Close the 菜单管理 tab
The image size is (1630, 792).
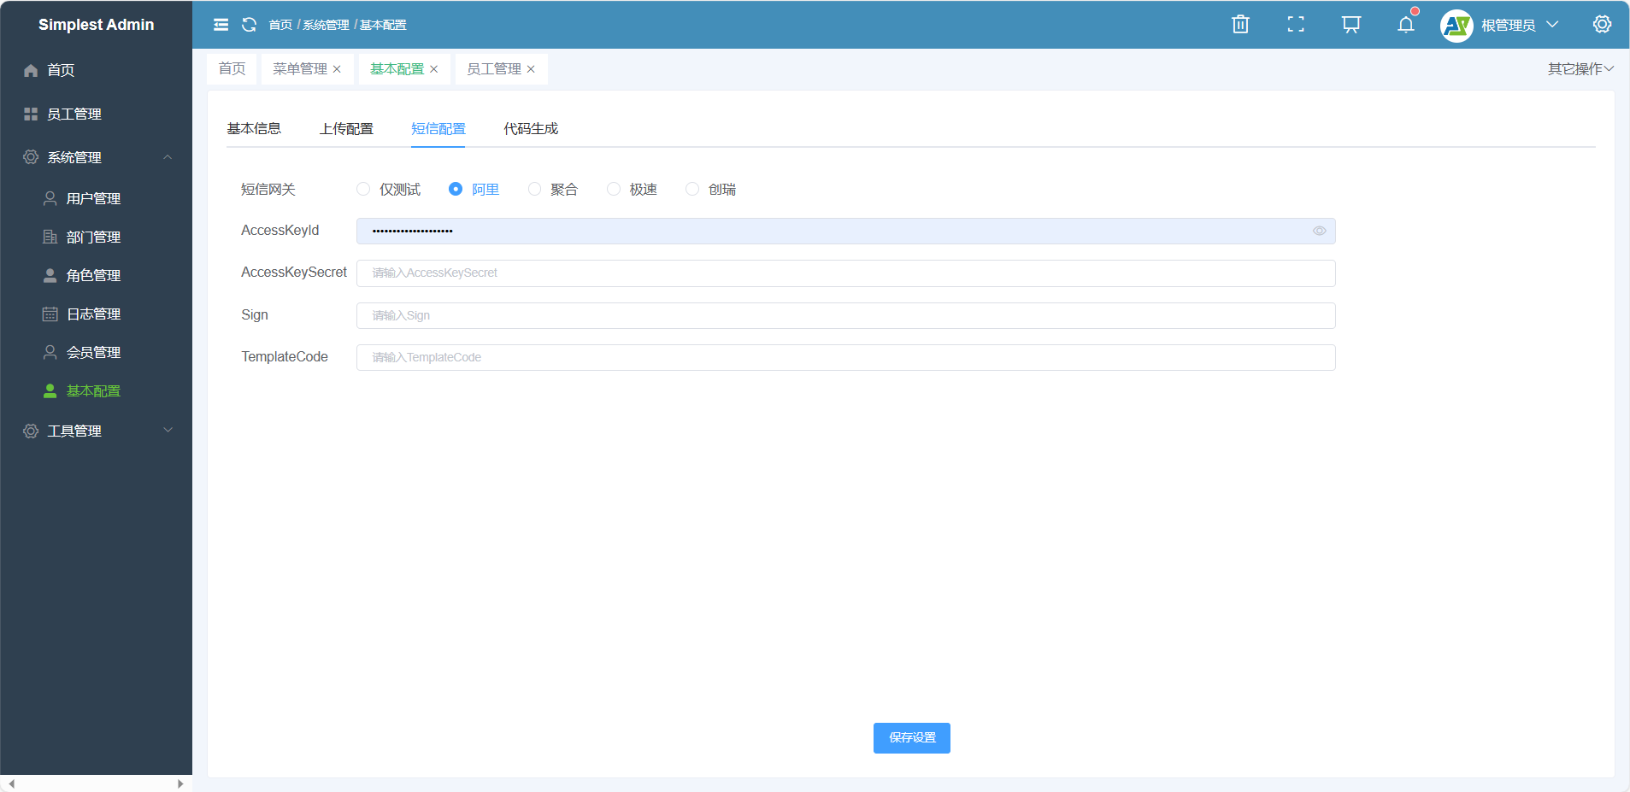337,69
